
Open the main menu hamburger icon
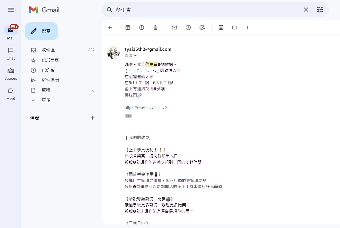[x=11, y=10]
